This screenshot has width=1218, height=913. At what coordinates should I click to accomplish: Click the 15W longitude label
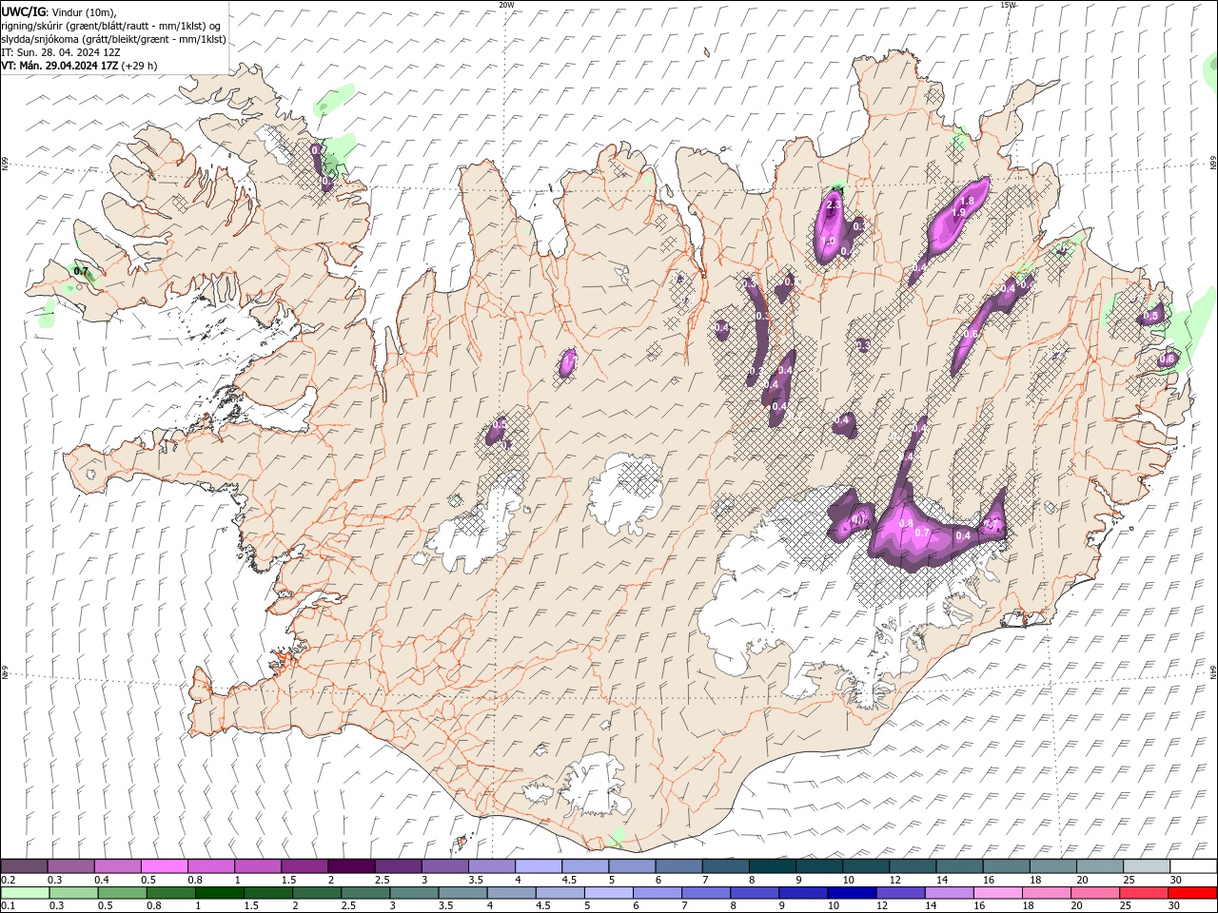(x=1008, y=4)
